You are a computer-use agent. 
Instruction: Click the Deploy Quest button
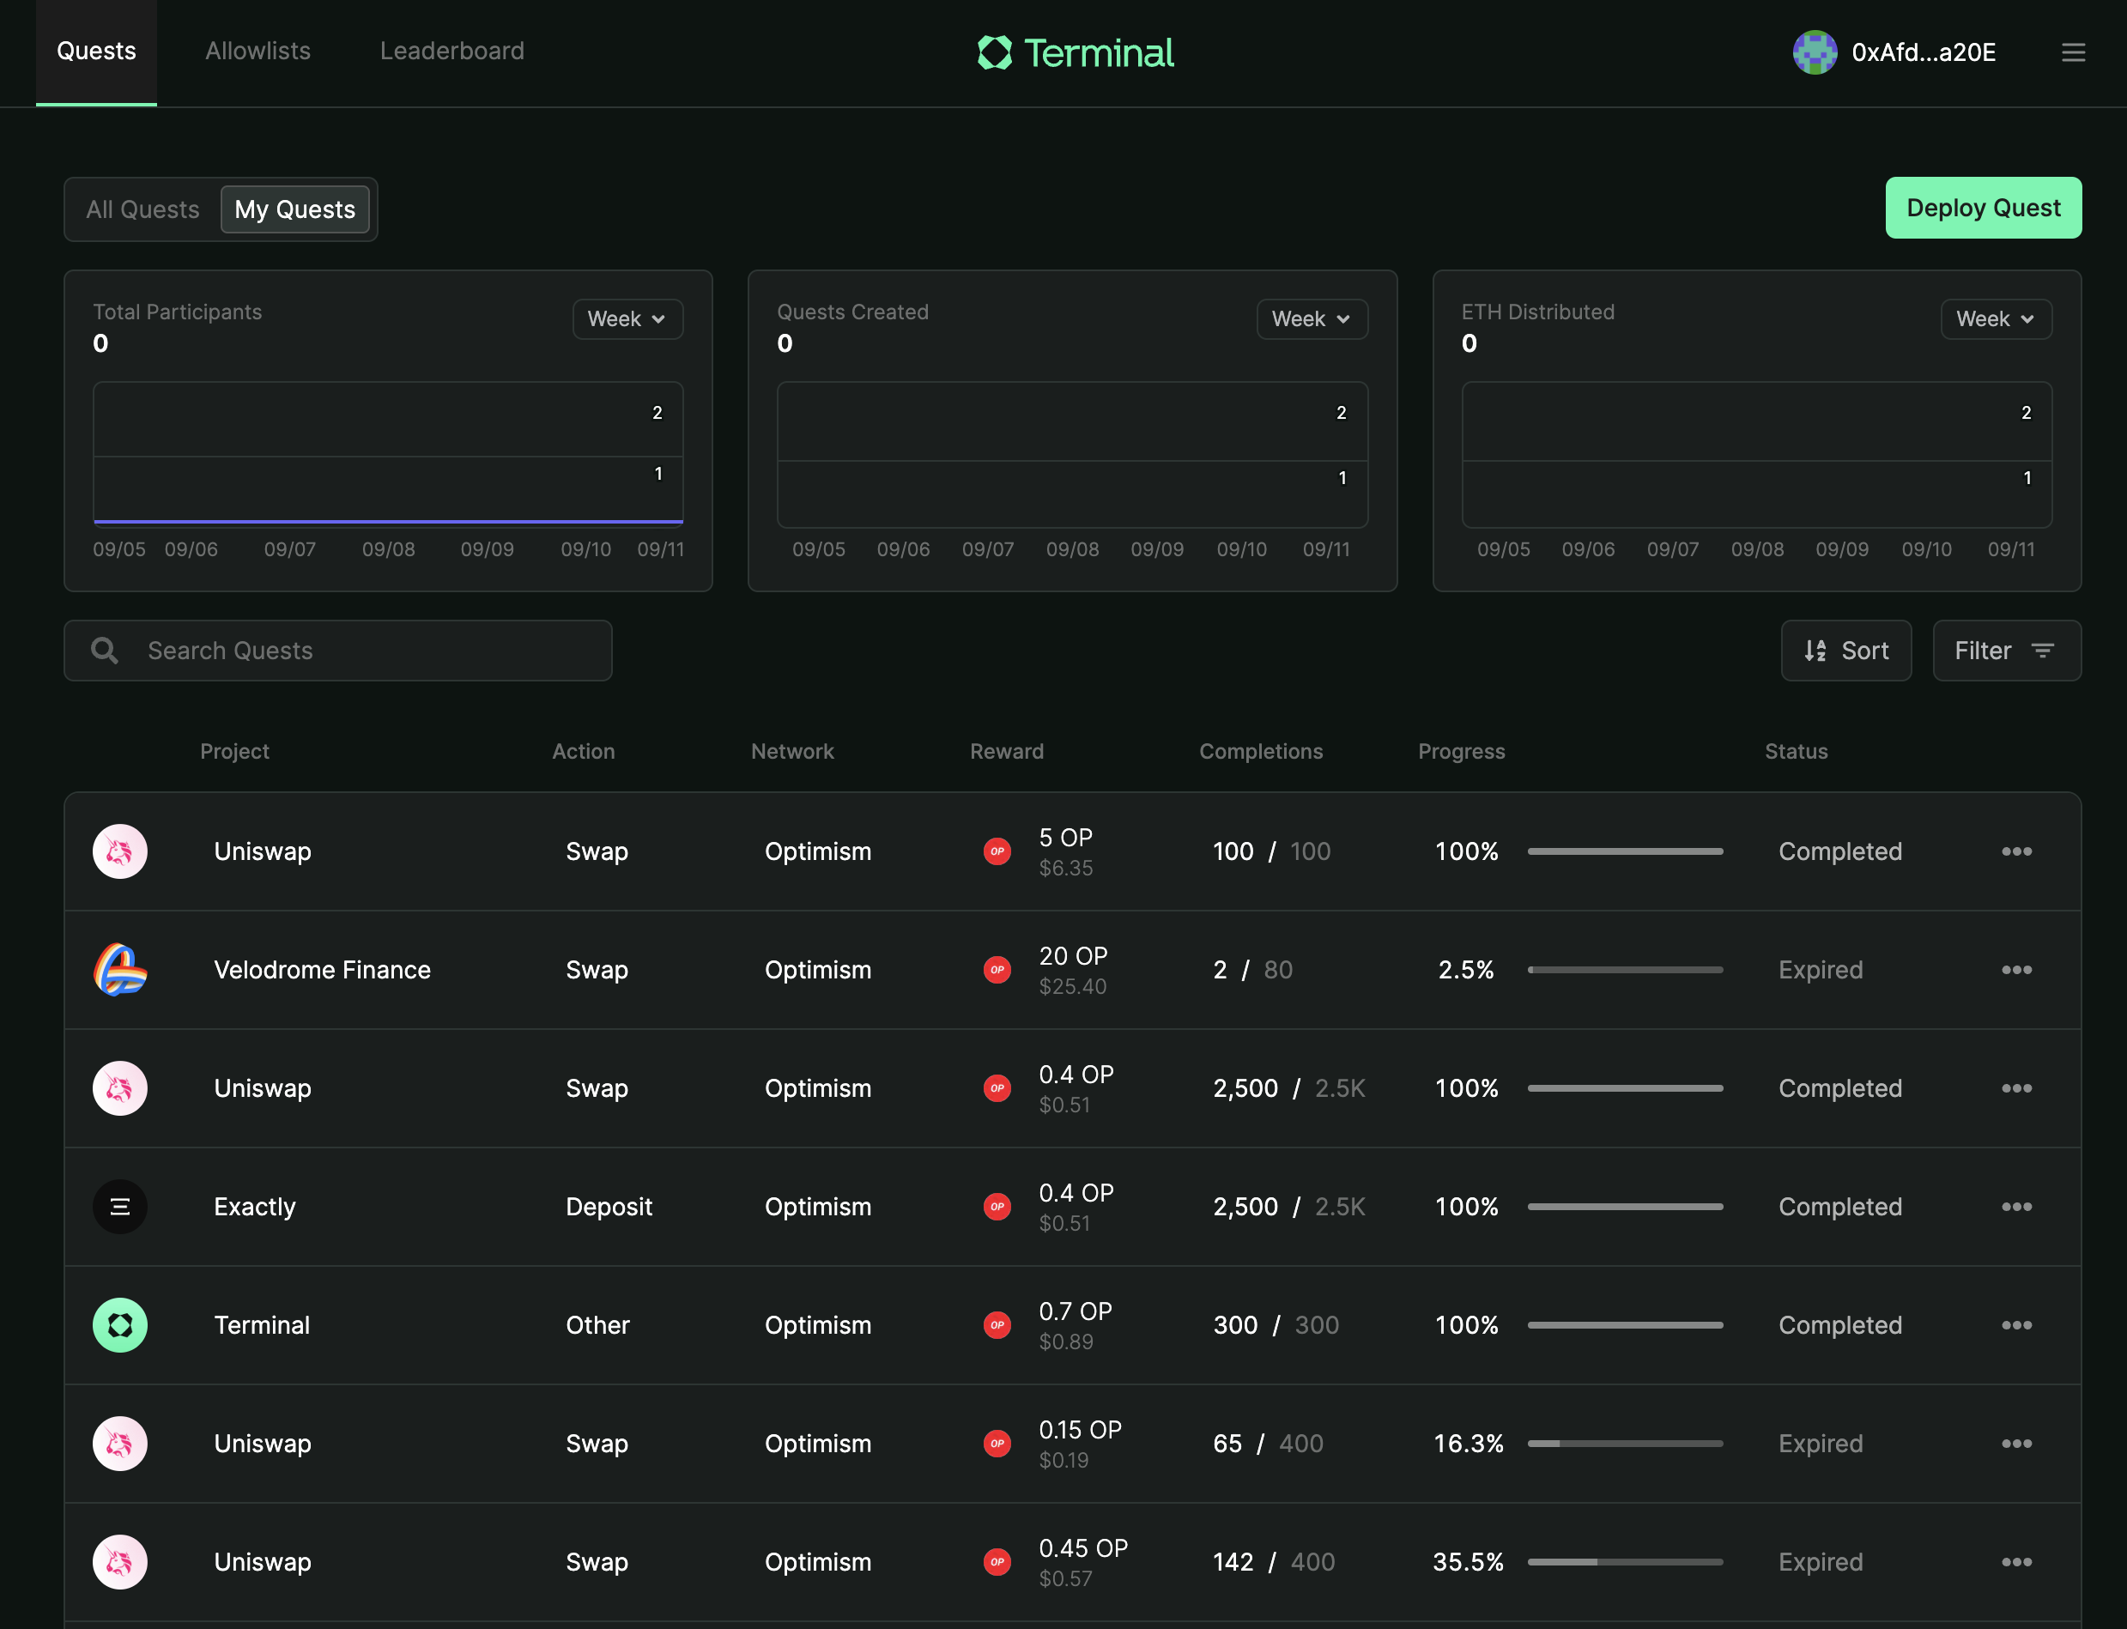(x=1983, y=208)
